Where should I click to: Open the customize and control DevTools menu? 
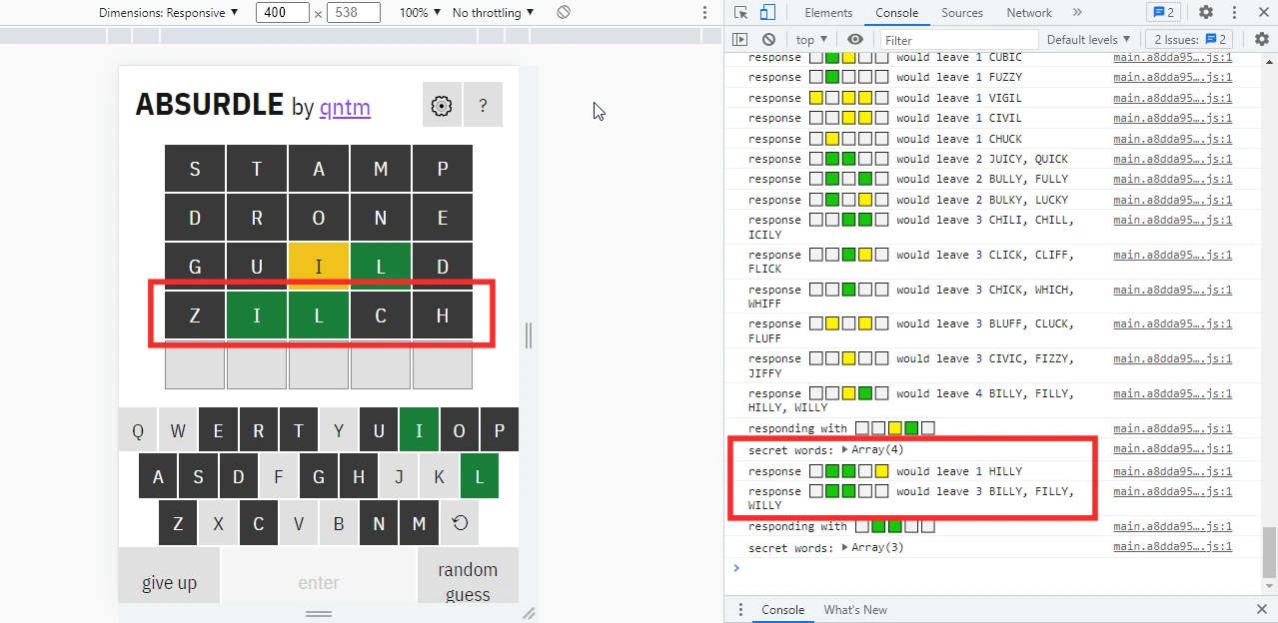(x=1234, y=13)
